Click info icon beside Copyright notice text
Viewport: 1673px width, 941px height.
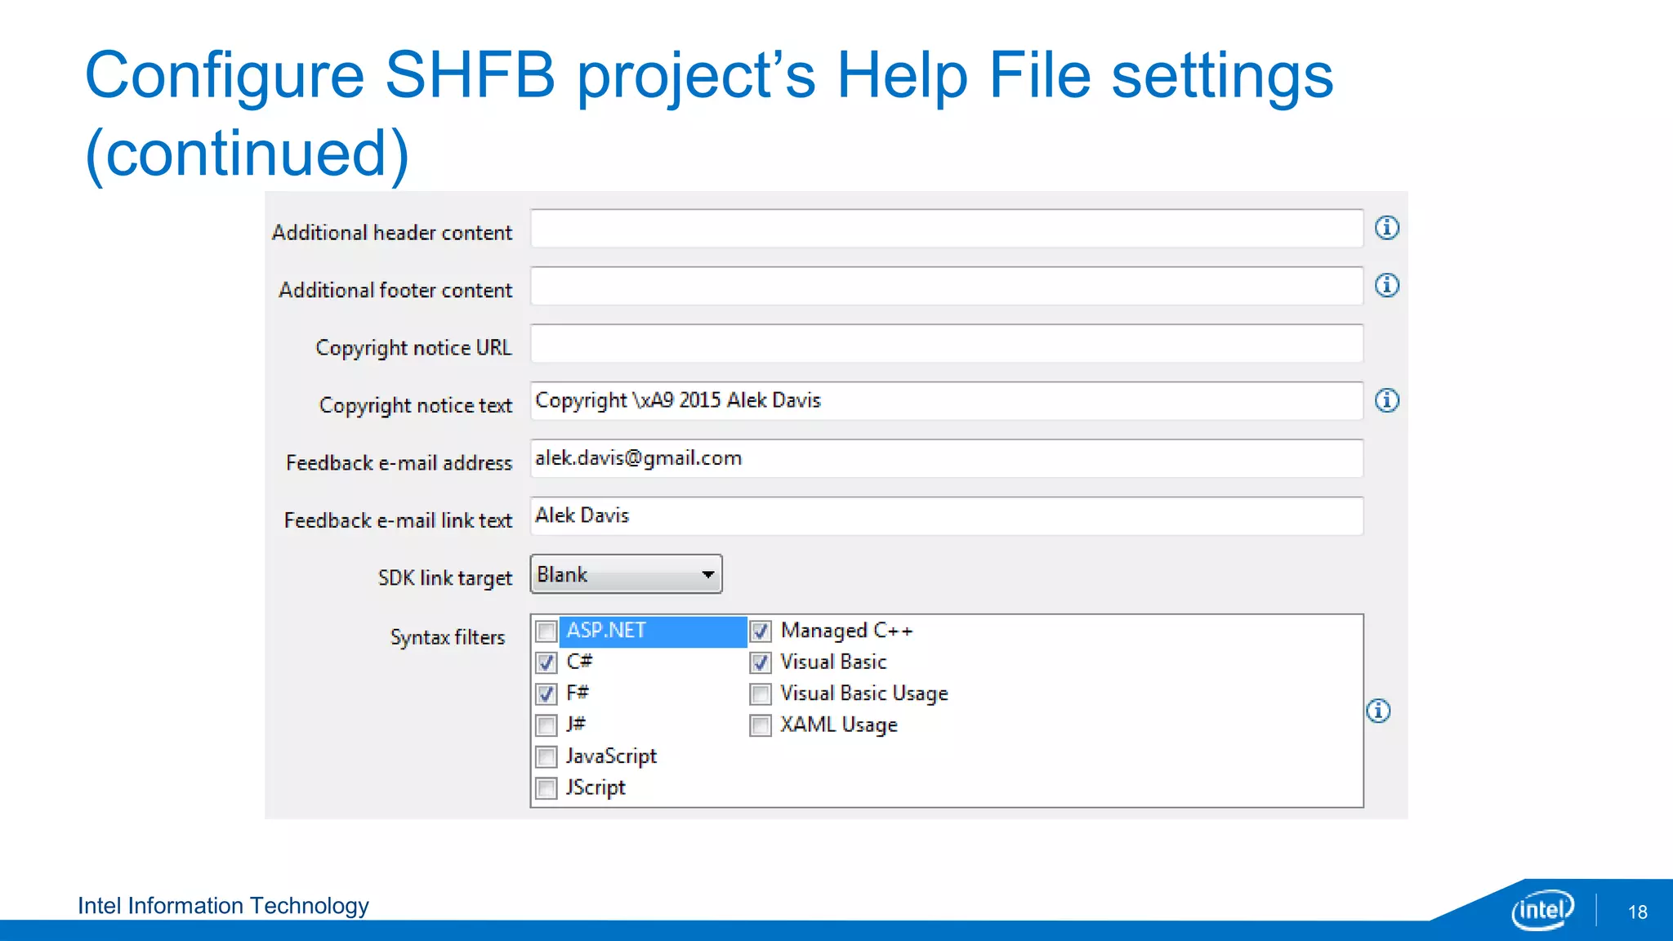pos(1386,400)
